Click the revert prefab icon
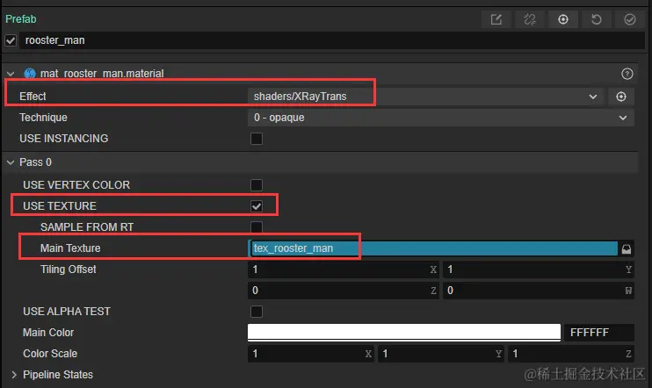The height and width of the screenshot is (388, 652). [x=597, y=19]
